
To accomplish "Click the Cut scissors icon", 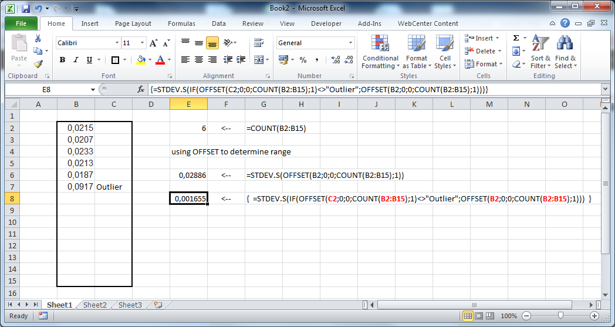I will pos(38,39).
